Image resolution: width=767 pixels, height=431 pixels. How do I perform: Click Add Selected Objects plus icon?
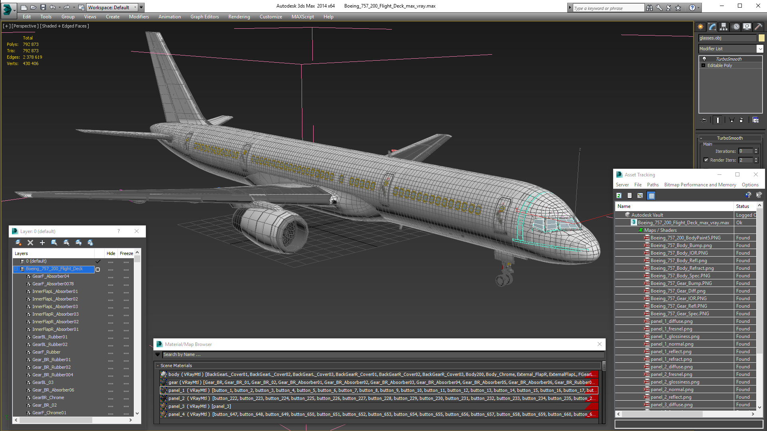coord(42,243)
